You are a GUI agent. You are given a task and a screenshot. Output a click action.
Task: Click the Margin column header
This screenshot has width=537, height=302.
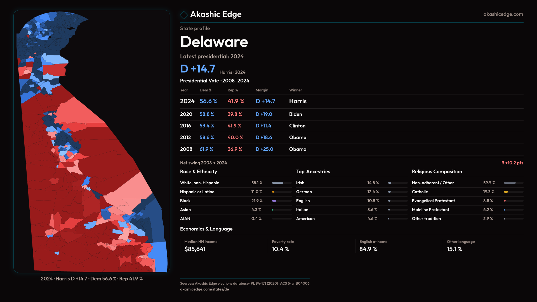[262, 90]
